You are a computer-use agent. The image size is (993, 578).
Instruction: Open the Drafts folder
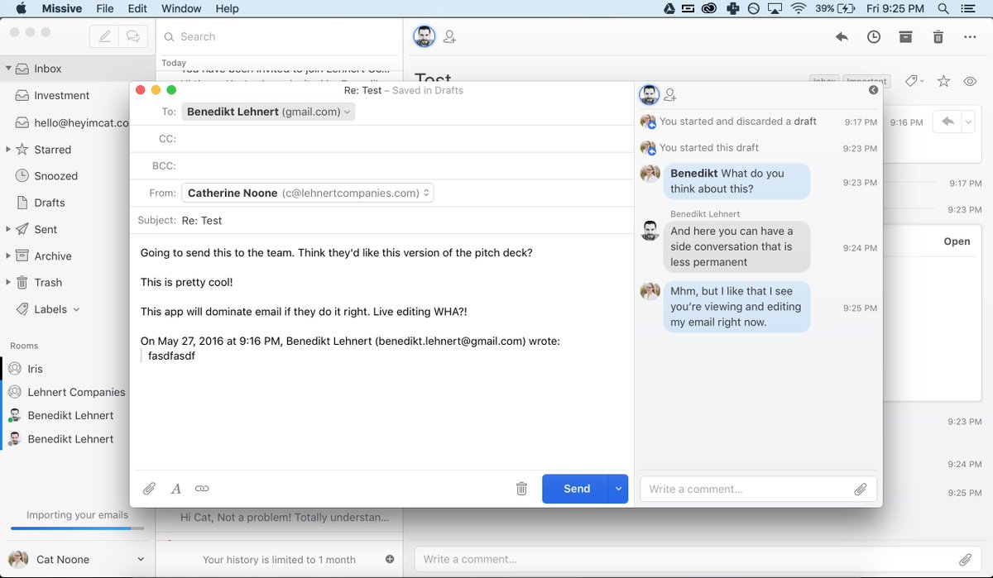click(x=50, y=203)
